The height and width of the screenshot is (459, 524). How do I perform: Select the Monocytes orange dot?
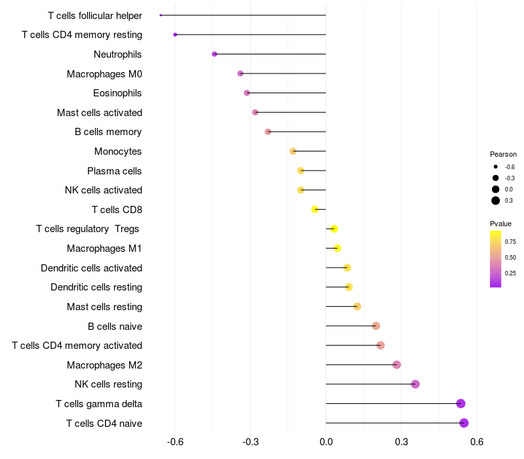tap(293, 151)
